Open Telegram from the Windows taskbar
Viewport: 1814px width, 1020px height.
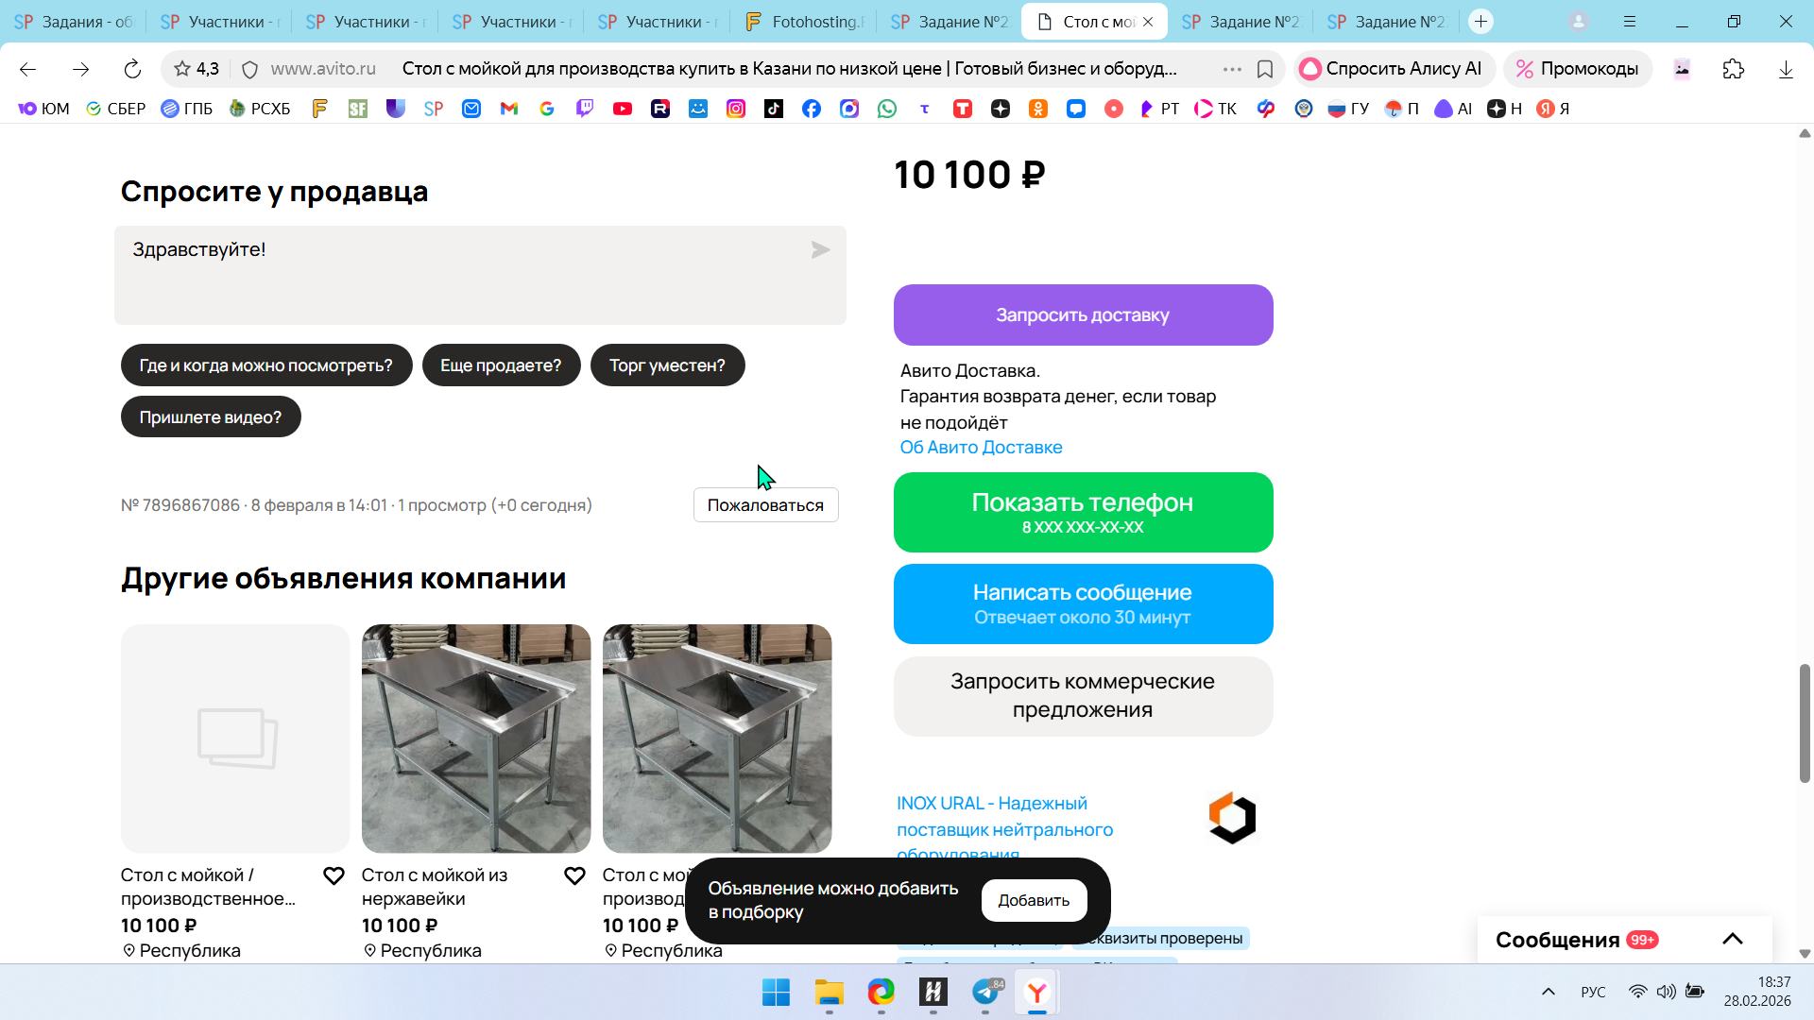pos(985,993)
